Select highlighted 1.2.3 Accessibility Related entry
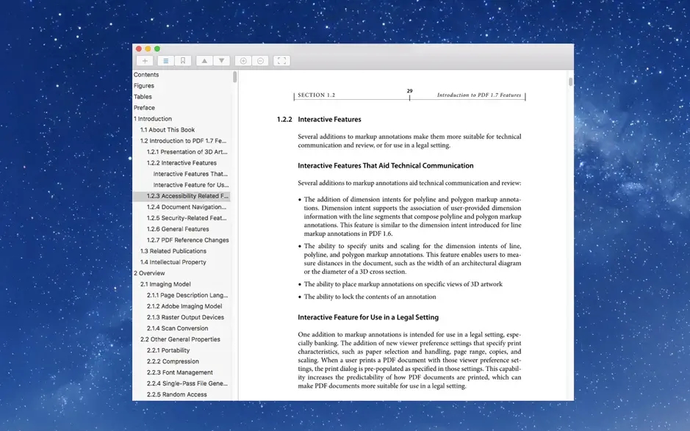This screenshot has height=431, width=690. [x=182, y=196]
